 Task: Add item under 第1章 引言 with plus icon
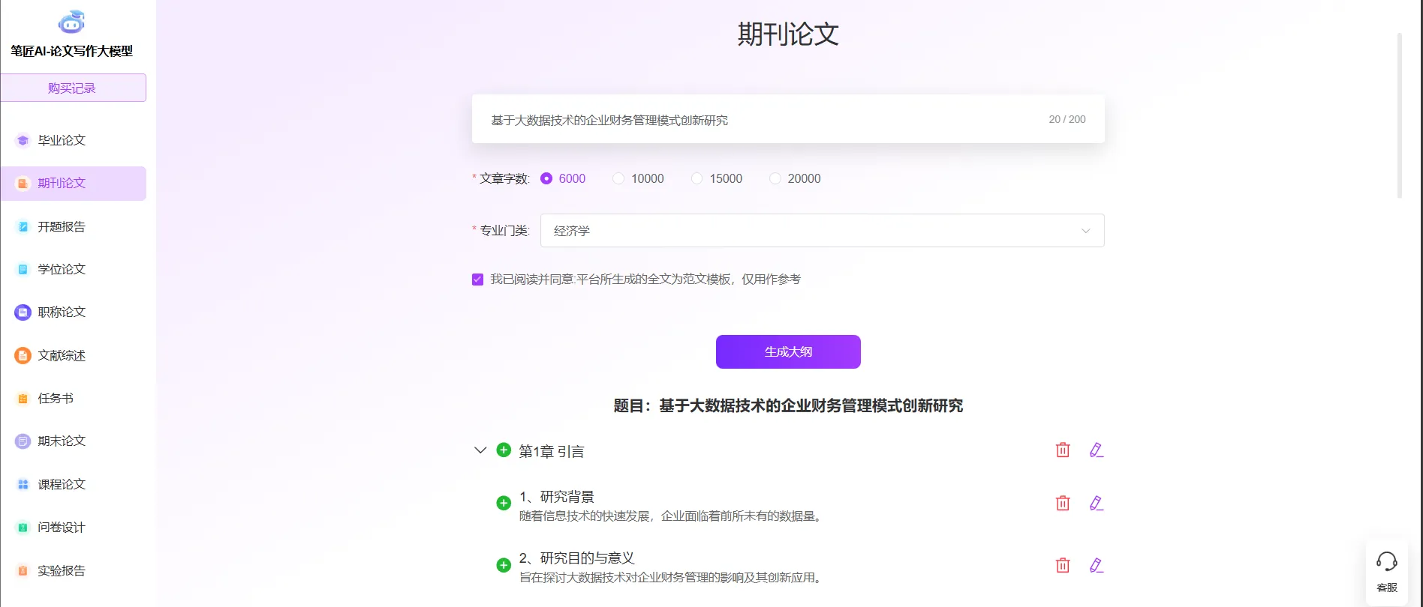(504, 450)
